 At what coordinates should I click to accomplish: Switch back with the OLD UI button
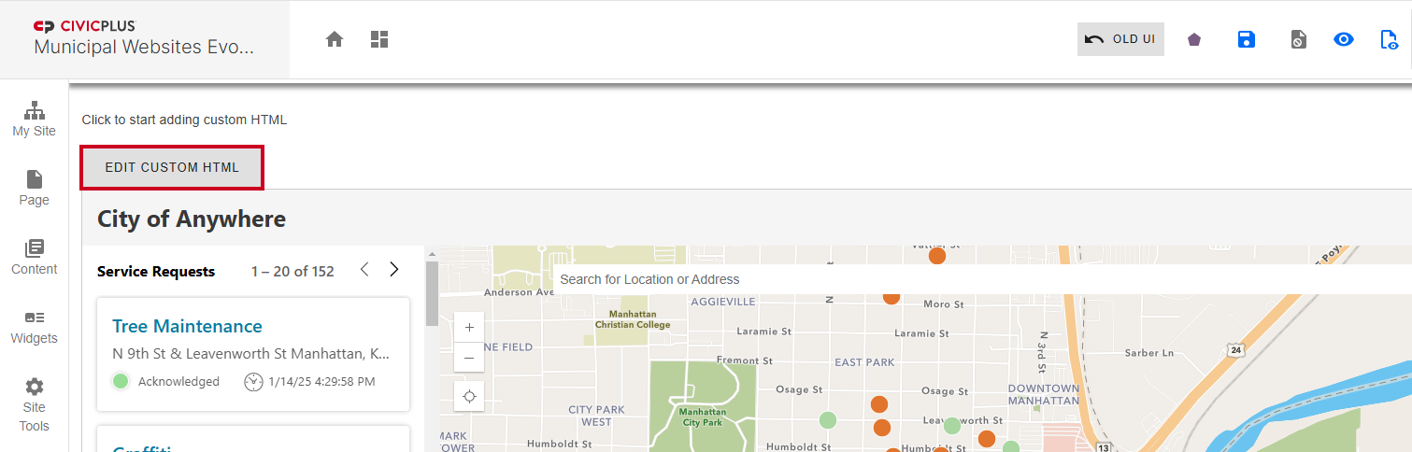[x=1120, y=39]
